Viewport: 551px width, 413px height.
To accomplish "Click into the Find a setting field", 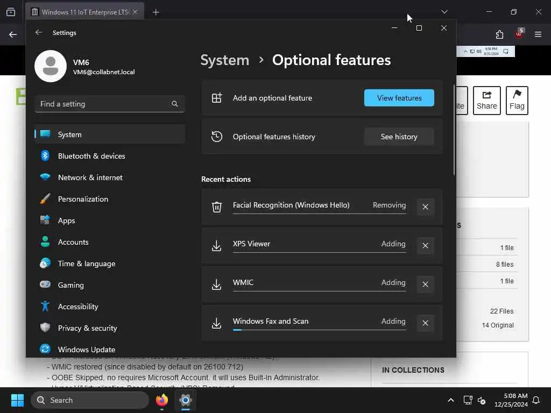I will pos(110,104).
